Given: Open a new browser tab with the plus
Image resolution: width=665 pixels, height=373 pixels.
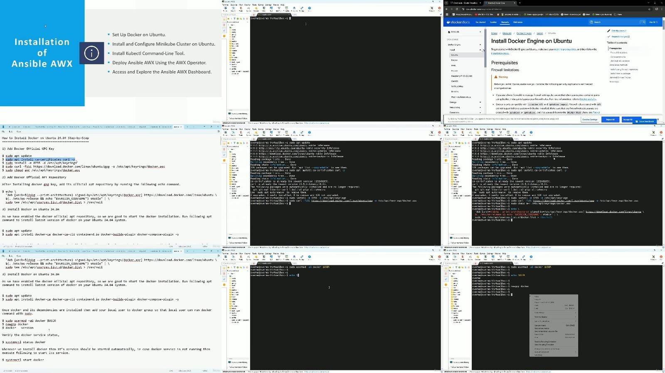Looking at the screenshot, I should click(519, 3).
